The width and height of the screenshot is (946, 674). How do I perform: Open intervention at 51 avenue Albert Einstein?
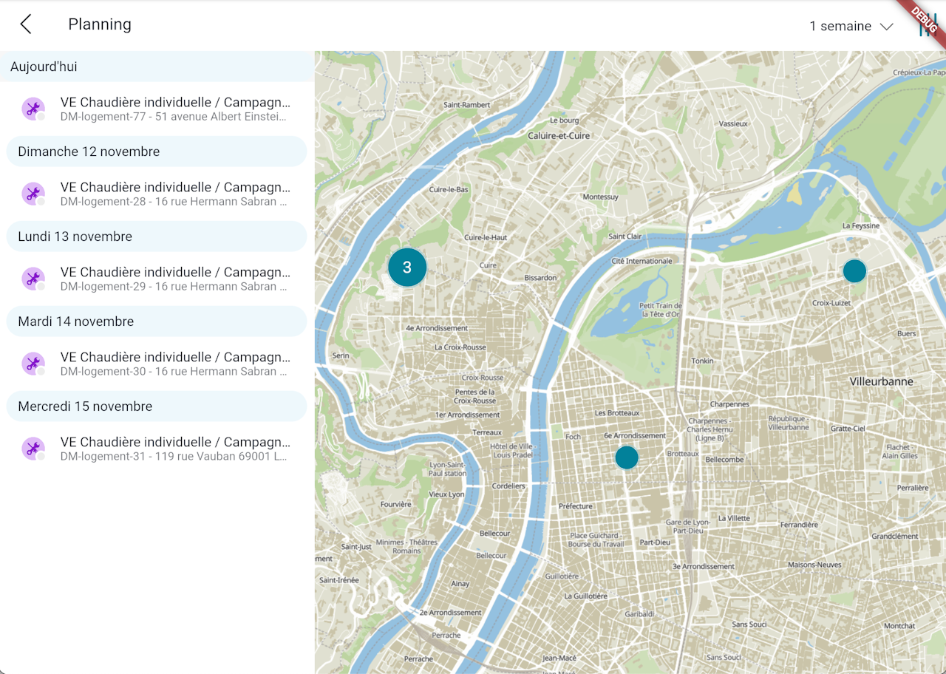coord(174,109)
